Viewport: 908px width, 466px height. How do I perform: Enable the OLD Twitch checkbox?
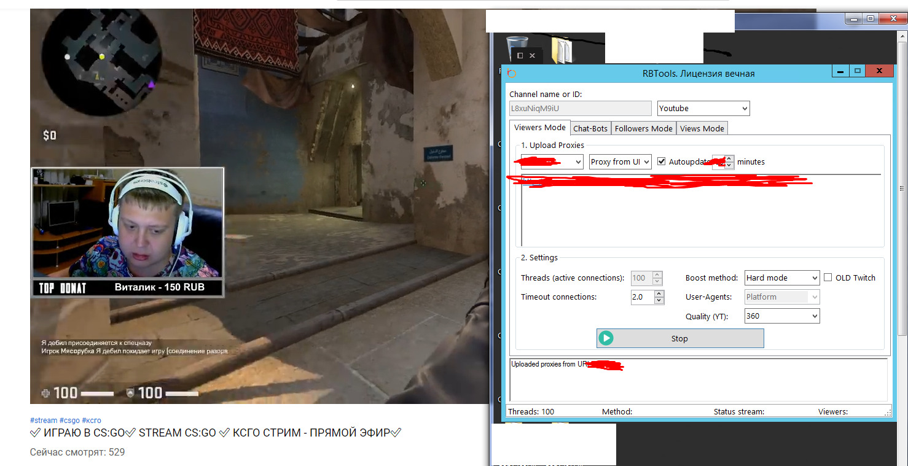(x=828, y=278)
